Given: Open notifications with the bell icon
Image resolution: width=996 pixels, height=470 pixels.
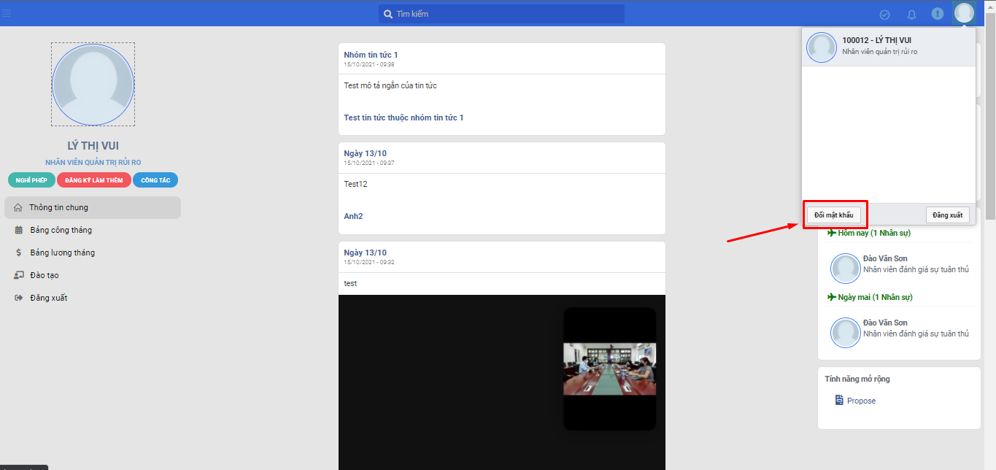Looking at the screenshot, I should (x=911, y=14).
